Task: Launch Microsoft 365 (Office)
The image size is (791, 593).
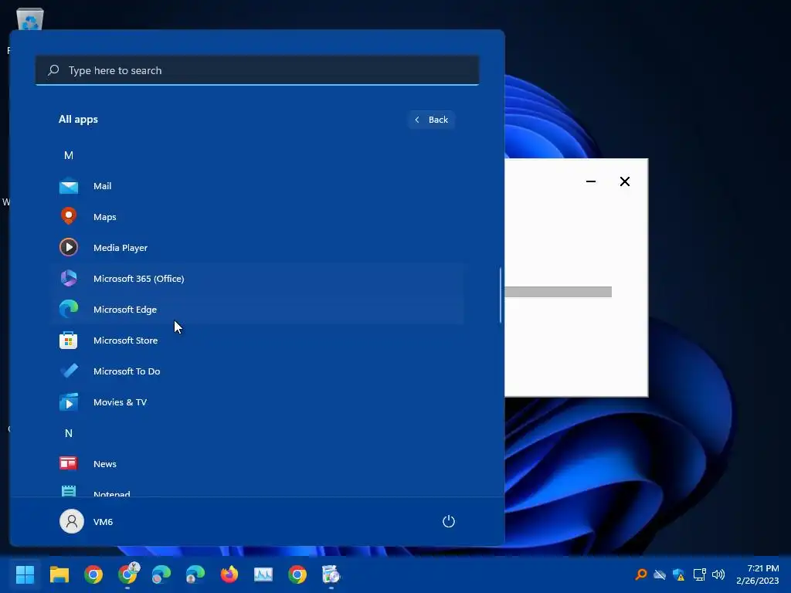Action: tap(256, 278)
